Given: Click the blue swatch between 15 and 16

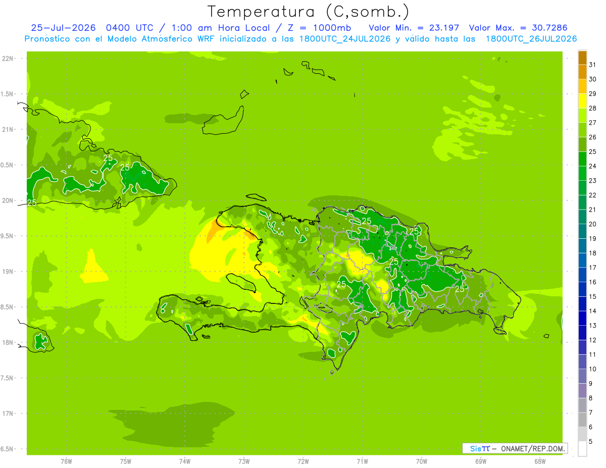Looking at the screenshot, I should tap(582, 290).
